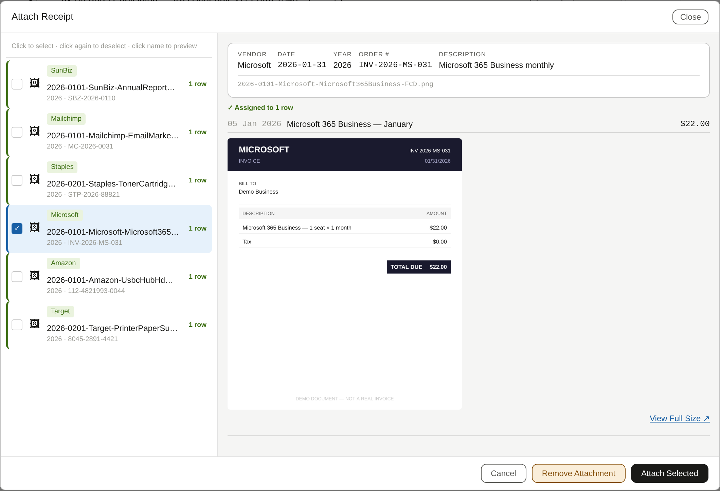Click the 1 row label for Mailchimp
Image resolution: width=720 pixels, height=491 pixels.
tap(198, 132)
